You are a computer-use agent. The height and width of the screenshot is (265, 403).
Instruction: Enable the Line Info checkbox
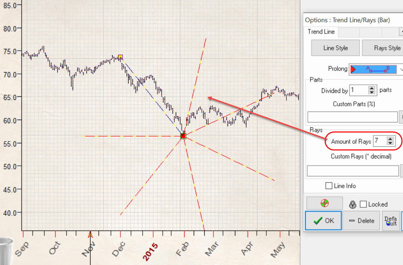coord(329,186)
